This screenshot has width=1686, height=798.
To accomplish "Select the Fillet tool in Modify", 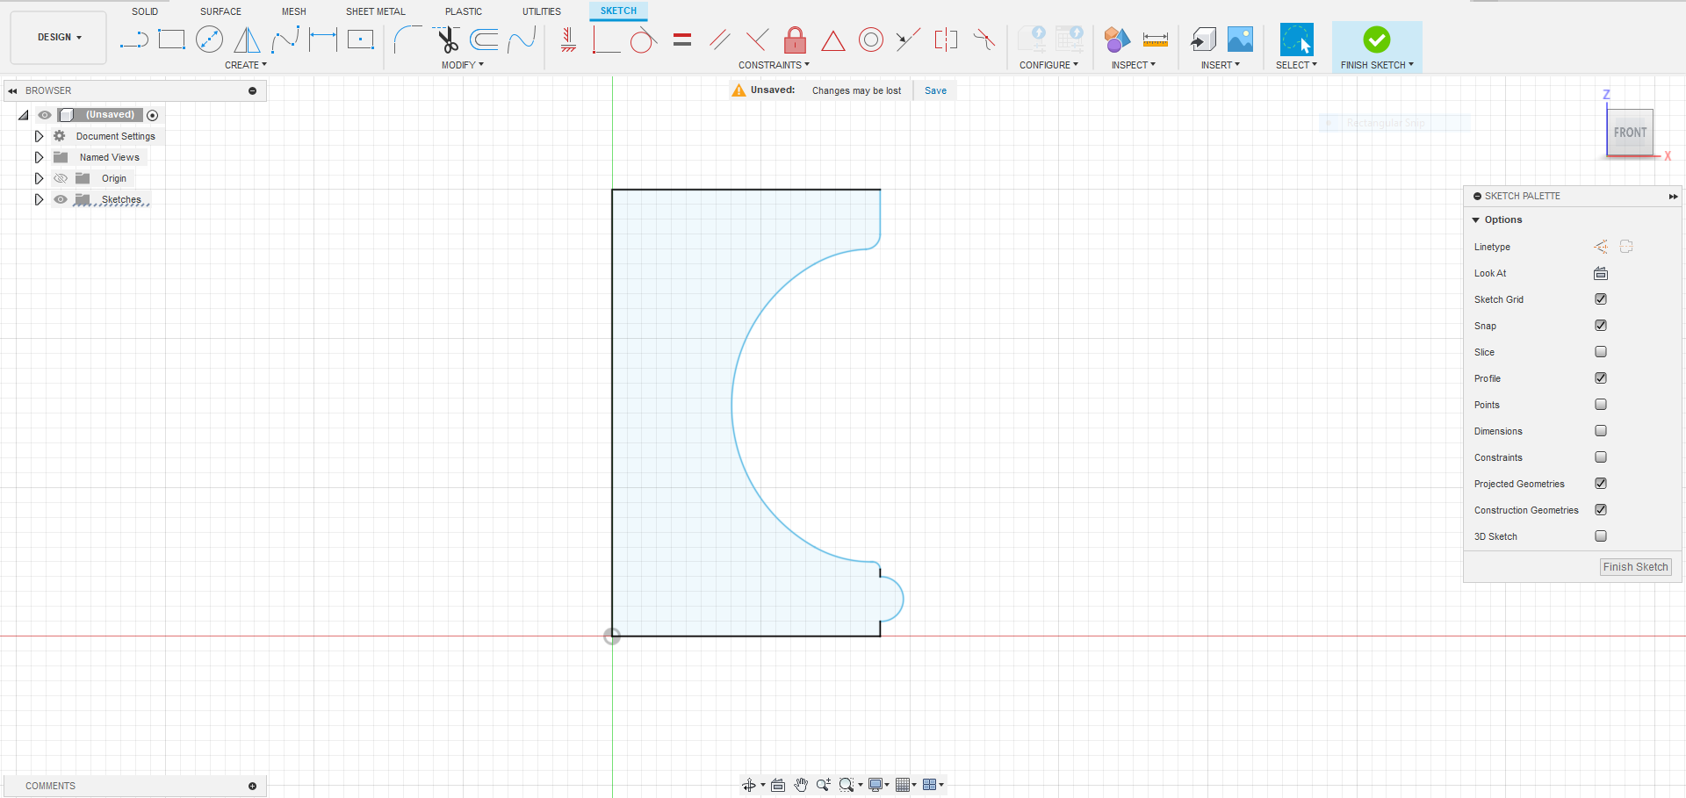I will [407, 40].
